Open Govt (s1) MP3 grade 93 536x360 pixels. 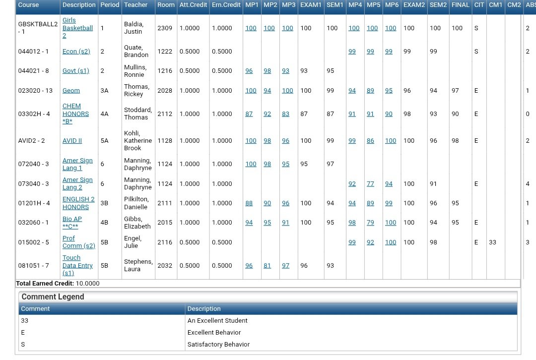[x=285, y=71]
